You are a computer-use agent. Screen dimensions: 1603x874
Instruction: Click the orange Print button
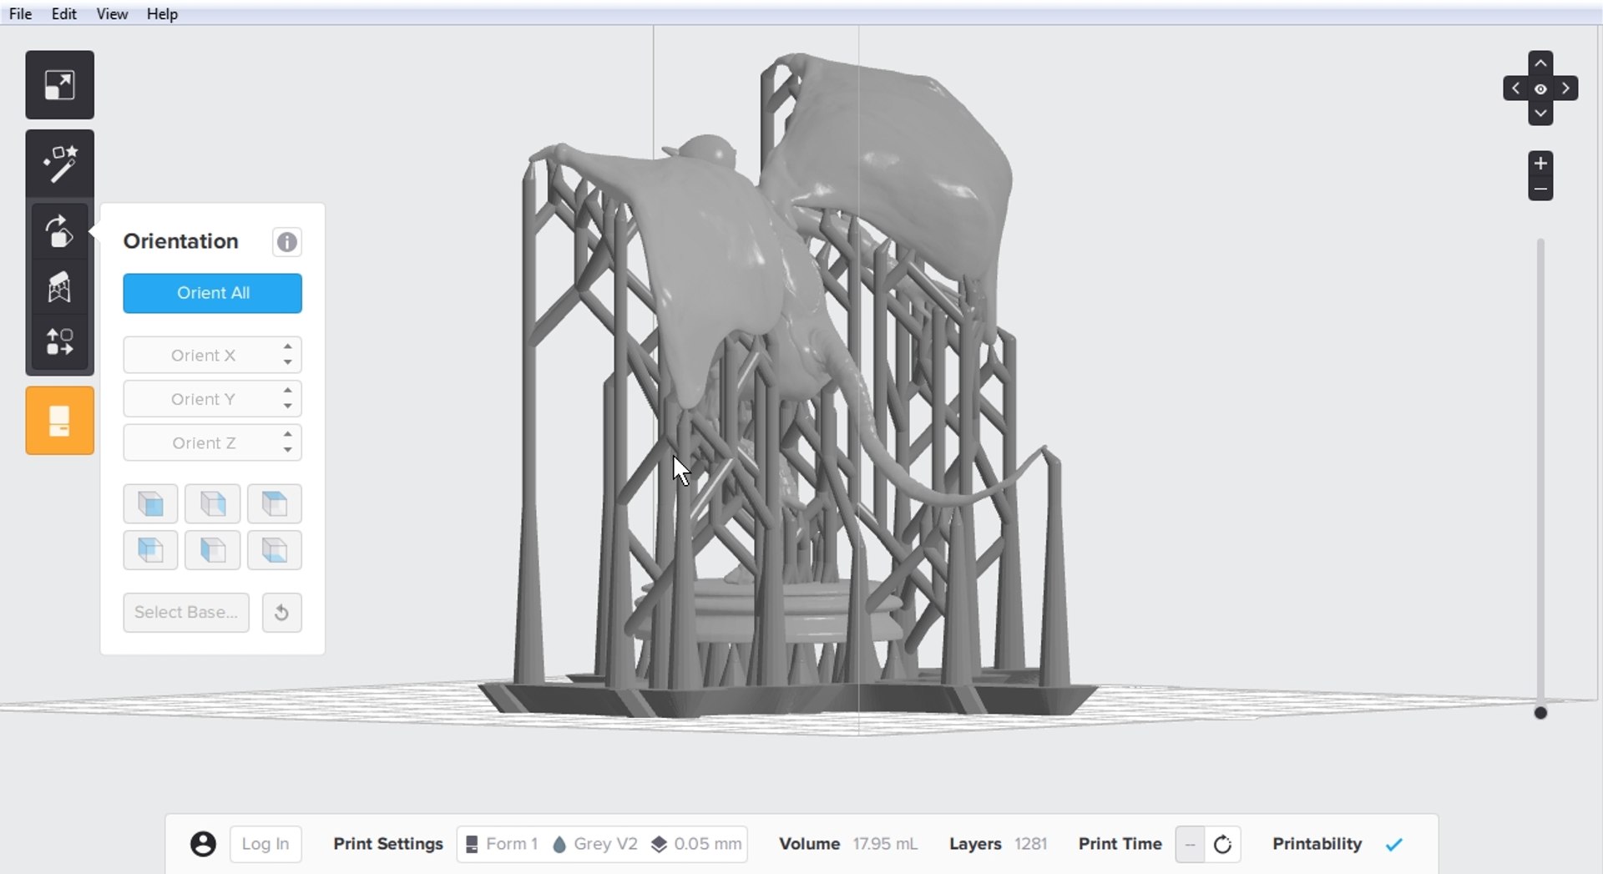59,421
